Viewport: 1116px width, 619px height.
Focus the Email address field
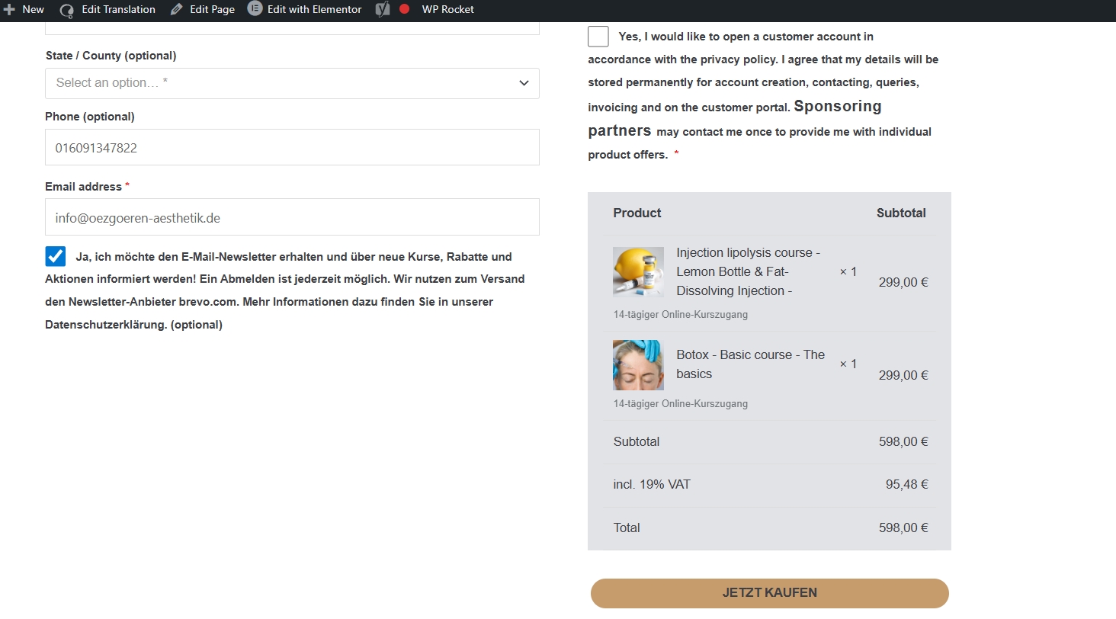pos(292,217)
